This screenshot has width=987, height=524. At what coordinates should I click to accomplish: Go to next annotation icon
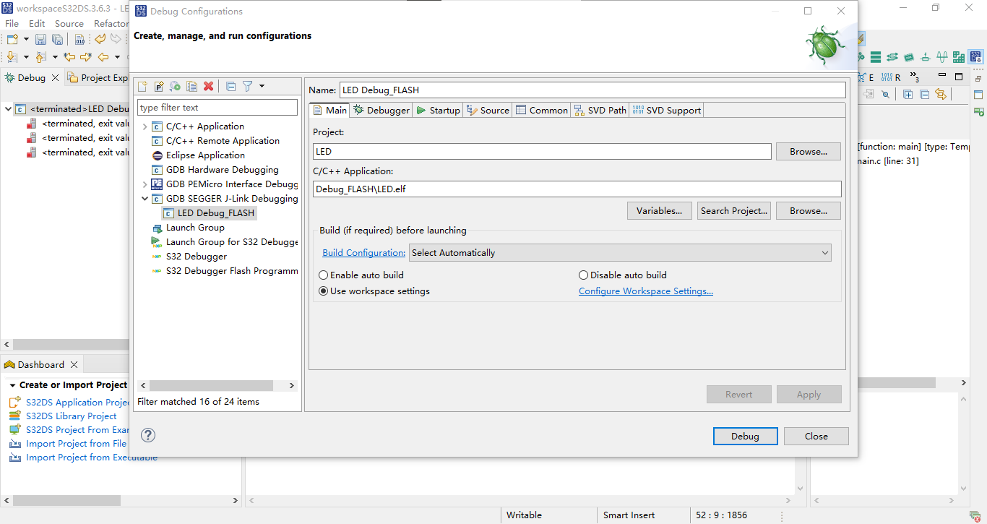click(x=12, y=57)
